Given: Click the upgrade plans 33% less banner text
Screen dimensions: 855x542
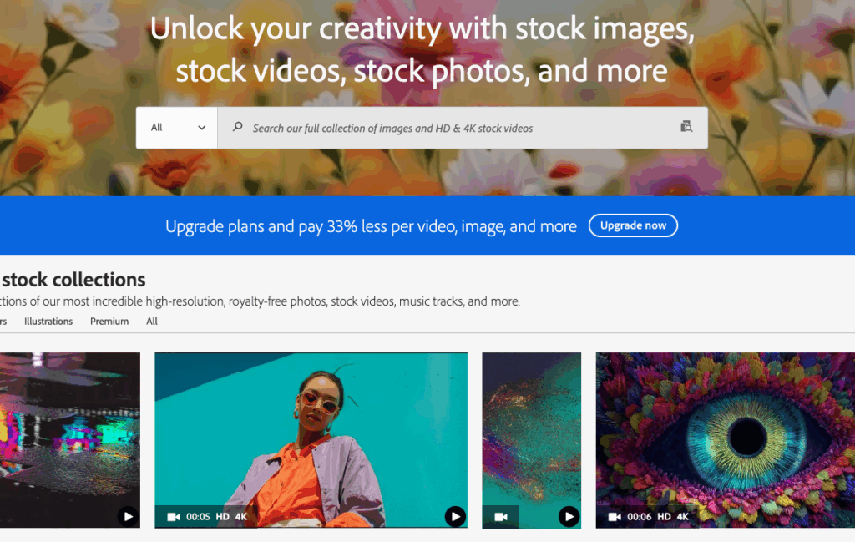Looking at the screenshot, I should [371, 226].
